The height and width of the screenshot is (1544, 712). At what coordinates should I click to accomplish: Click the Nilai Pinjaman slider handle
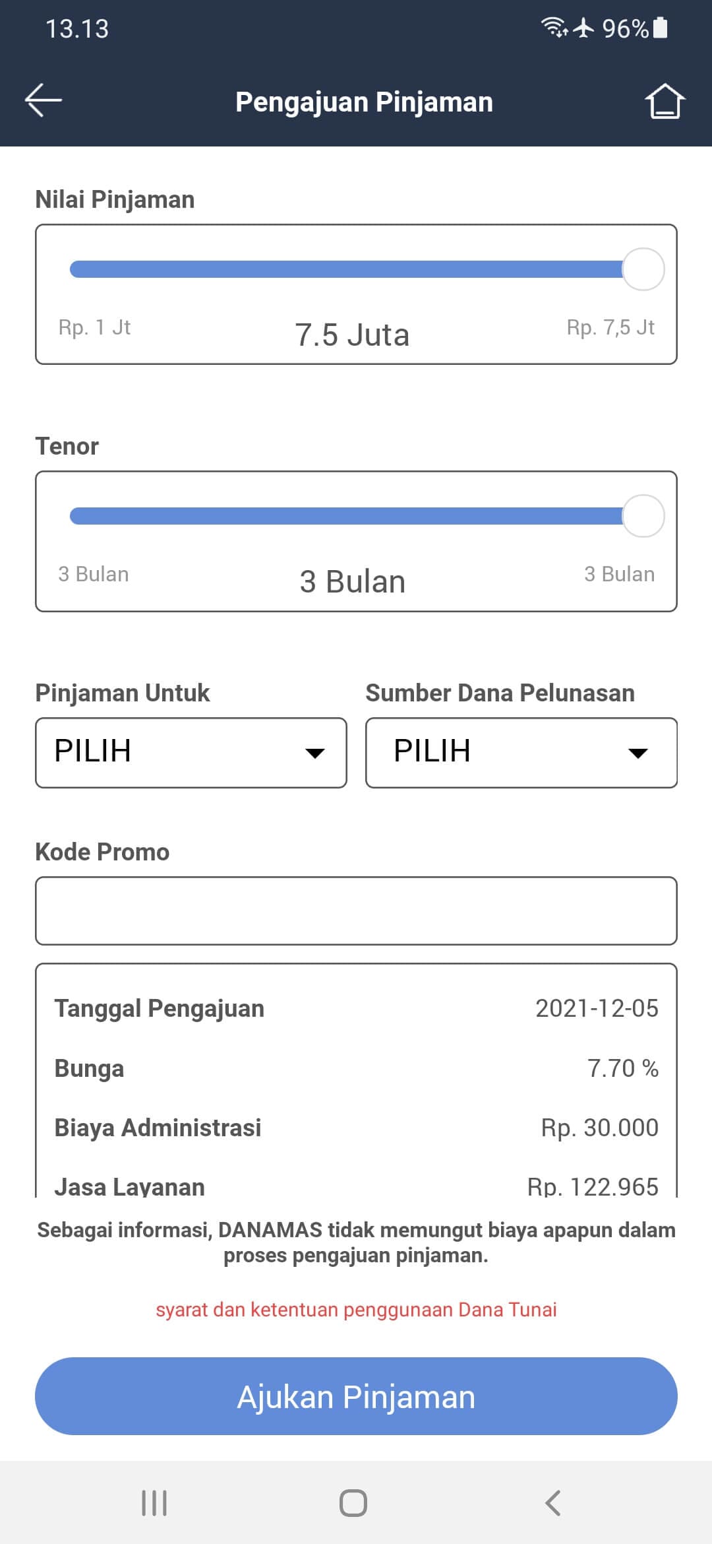point(643,269)
